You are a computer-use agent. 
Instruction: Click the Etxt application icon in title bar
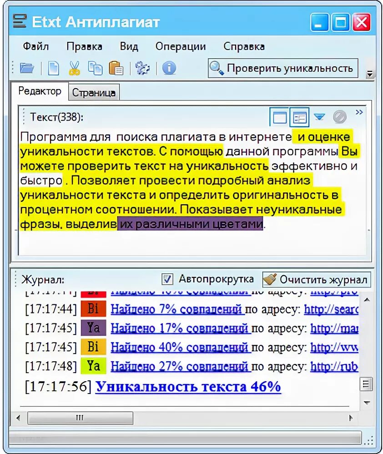coord(20,22)
